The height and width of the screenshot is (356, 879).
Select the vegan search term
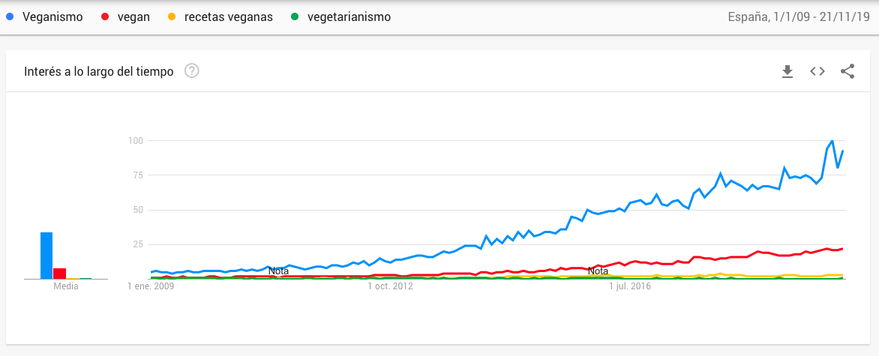[x=134, y=16]
